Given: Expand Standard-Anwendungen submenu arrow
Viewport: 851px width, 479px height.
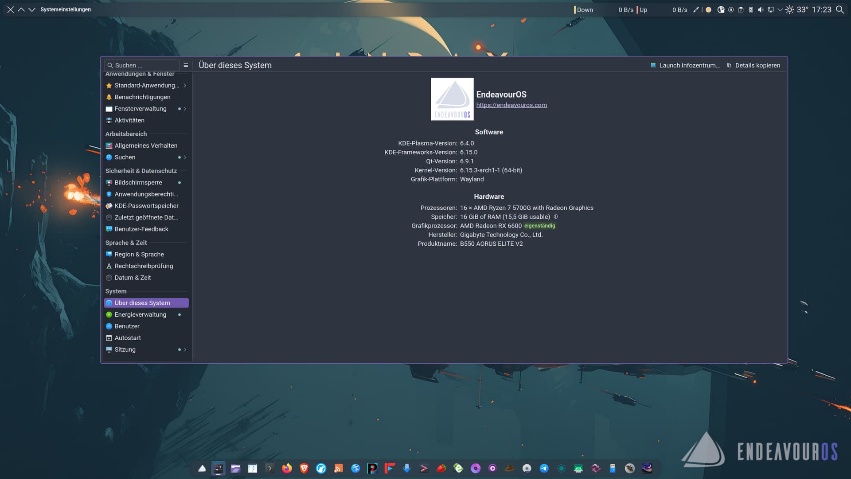Looking at the screenshot, I should [x=185, y=85].
